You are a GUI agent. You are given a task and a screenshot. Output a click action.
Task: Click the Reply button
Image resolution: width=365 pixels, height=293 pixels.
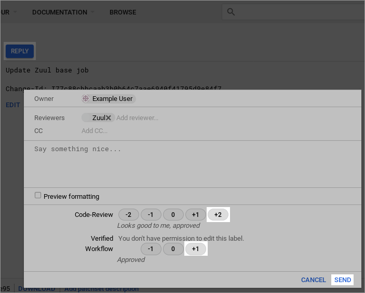20,51
